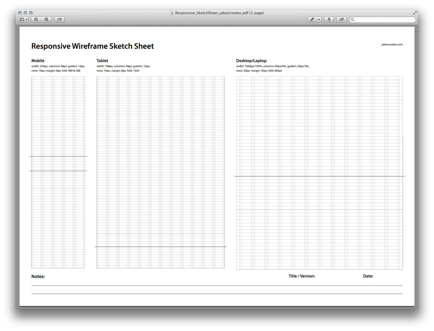Click the magnifier icon in search box

[x=353, y=20]
